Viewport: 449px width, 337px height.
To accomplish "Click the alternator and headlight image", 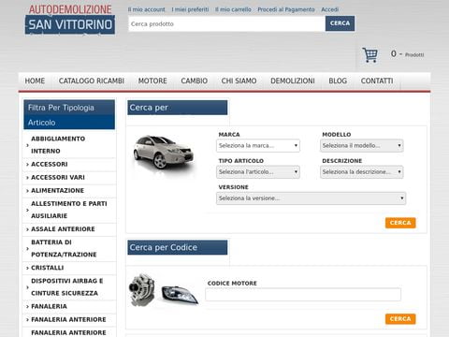I will coord(164,290).
